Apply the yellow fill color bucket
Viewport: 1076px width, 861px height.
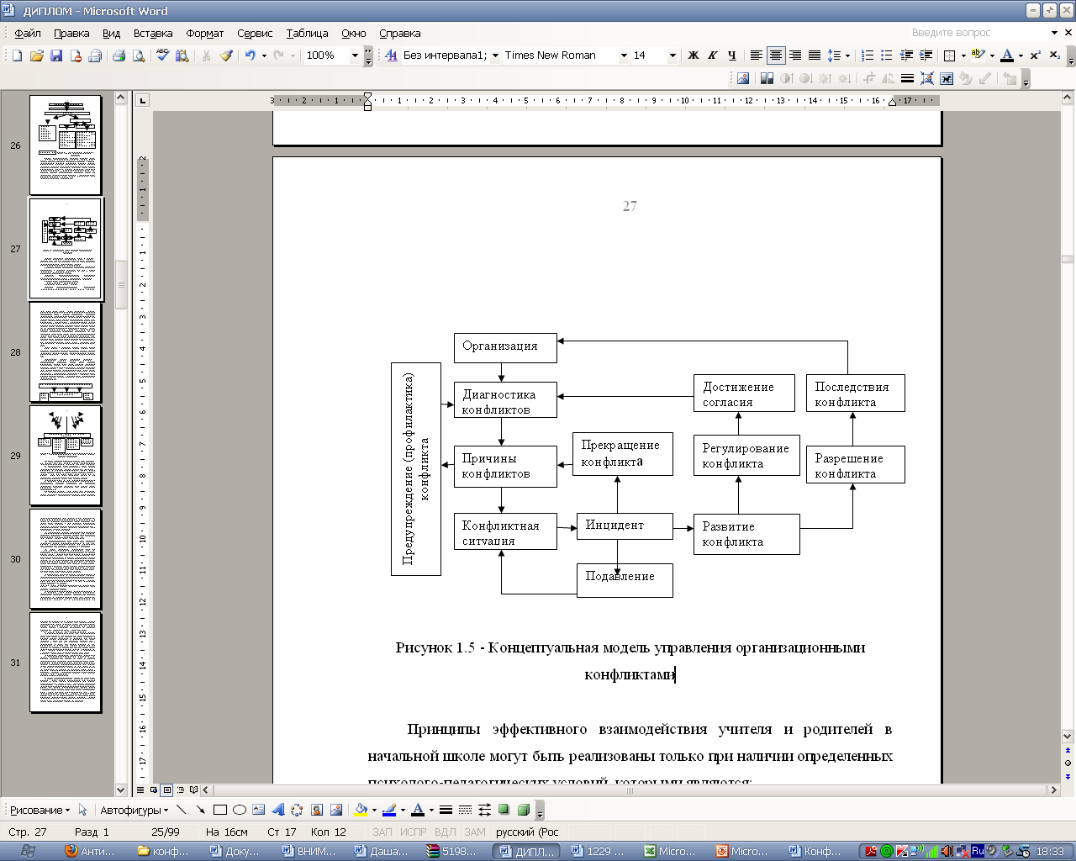coord(361,810)
